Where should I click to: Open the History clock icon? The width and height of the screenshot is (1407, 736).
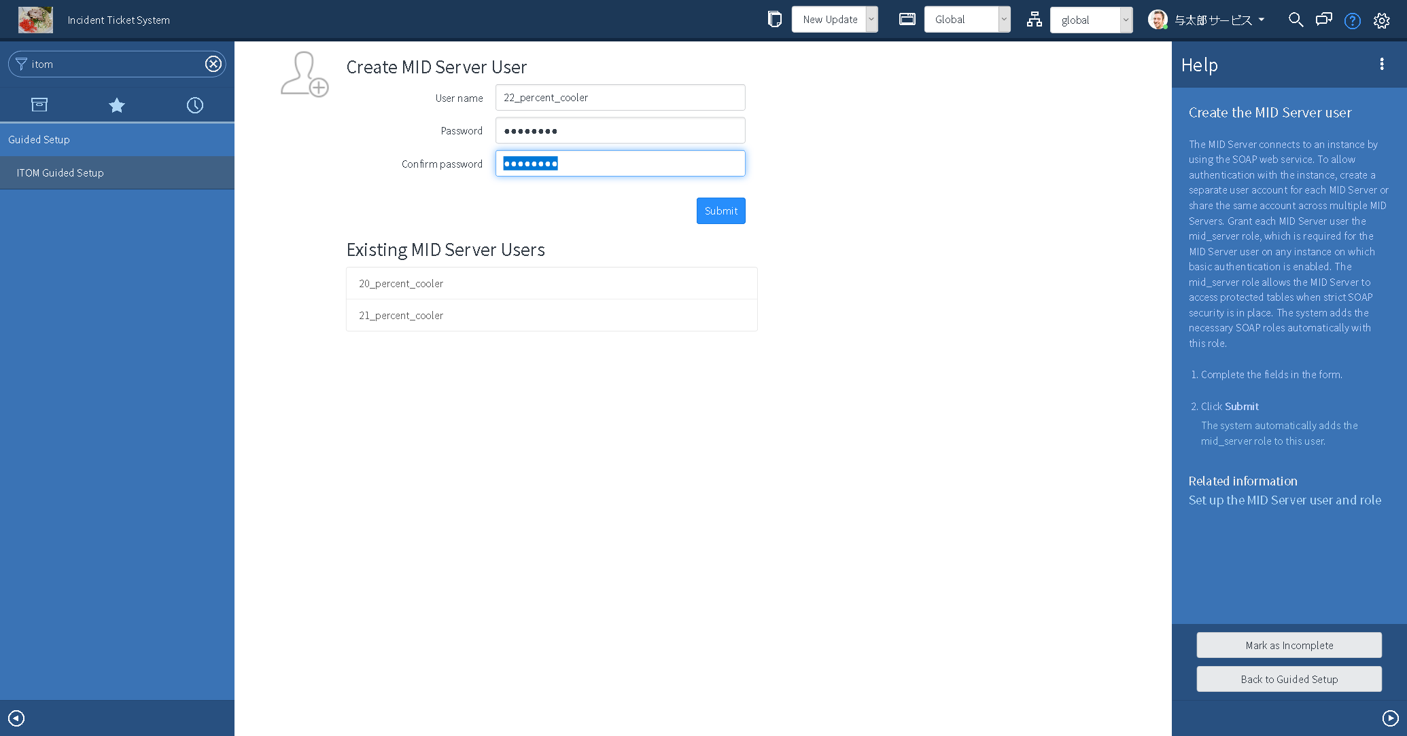tap(195, 105)
